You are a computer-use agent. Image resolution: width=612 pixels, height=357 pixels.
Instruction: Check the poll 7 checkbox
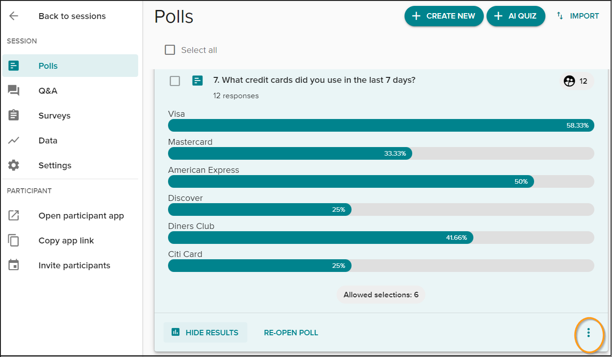(x=175, y=81)
